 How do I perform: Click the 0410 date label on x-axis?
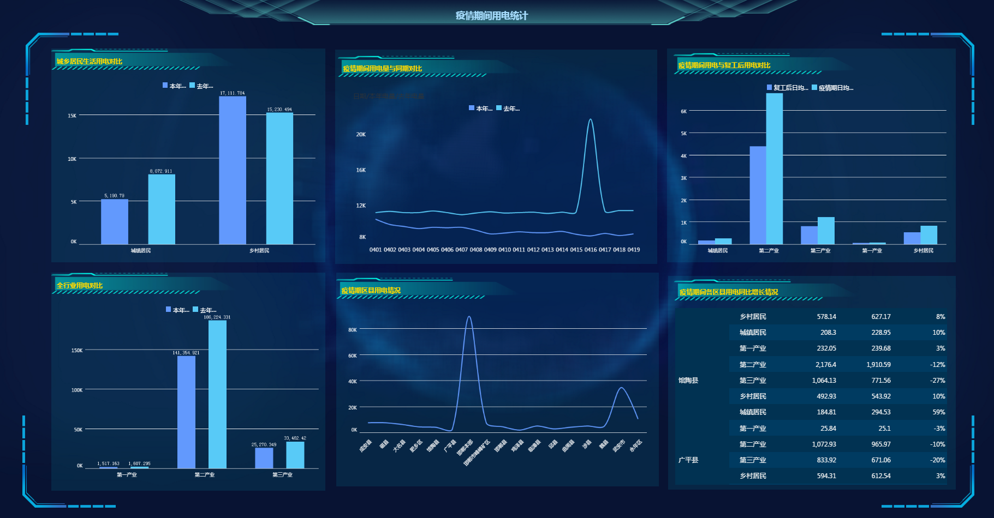[504, 250]
